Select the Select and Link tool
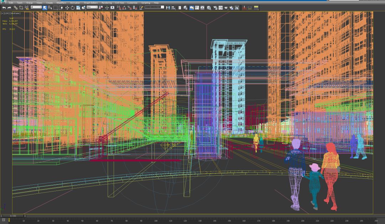This screenshot has width=385, height=224. point(16,7)
